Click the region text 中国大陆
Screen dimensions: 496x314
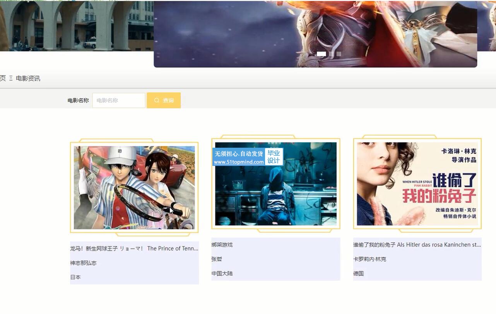pyautogui.click(x=222, y=273)
